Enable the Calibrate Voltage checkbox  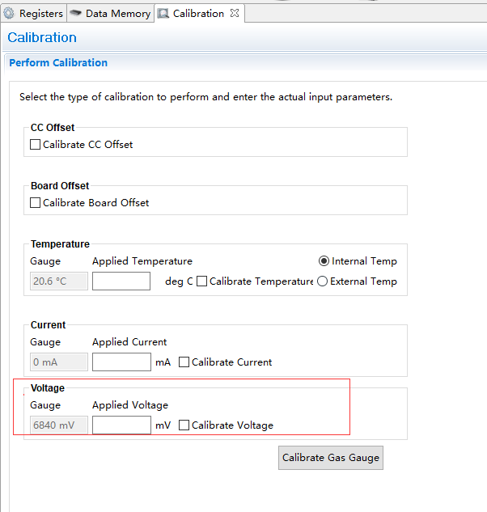pyautogui.click(x=184, y=425)
